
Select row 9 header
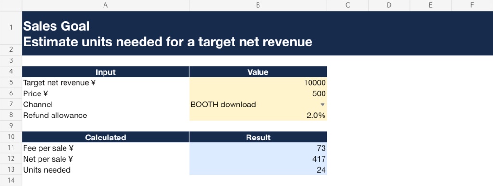click(x=11, y=126)
